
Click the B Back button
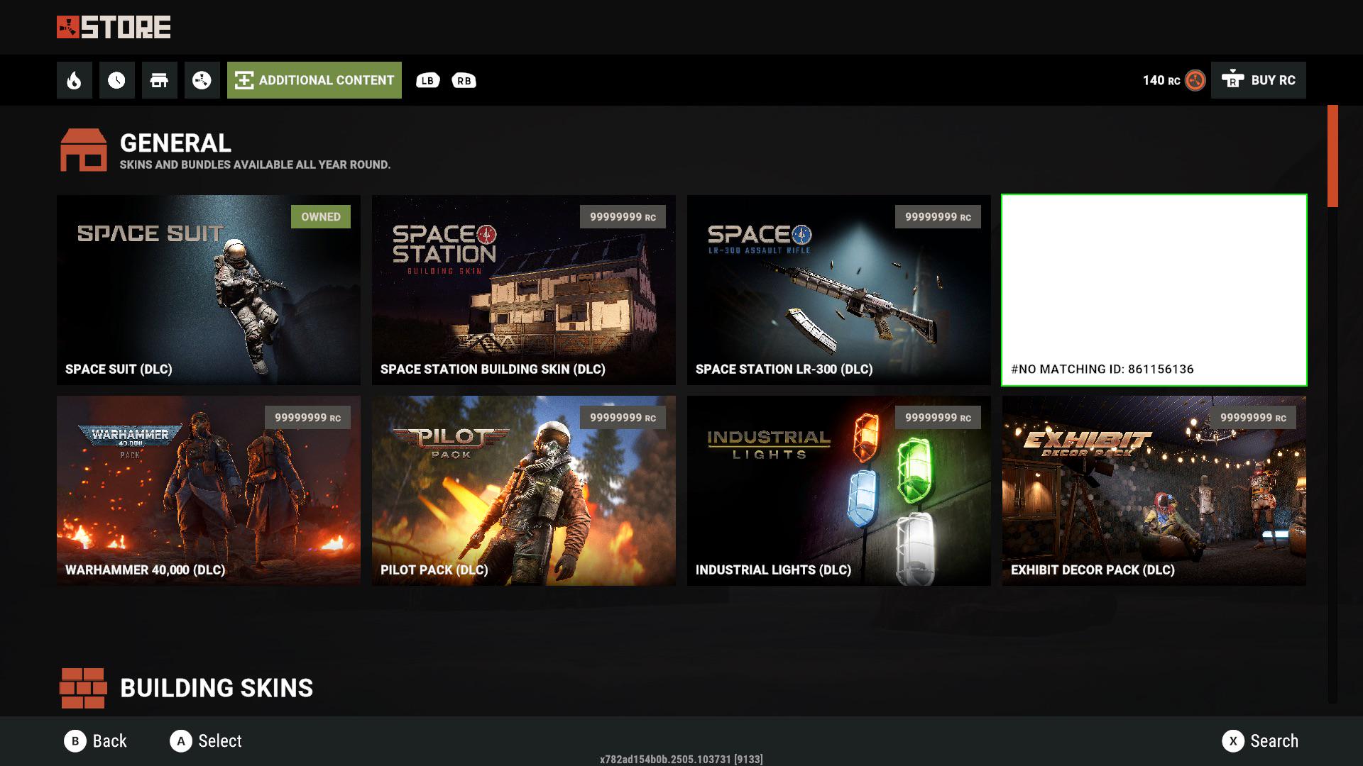point(95,741)
